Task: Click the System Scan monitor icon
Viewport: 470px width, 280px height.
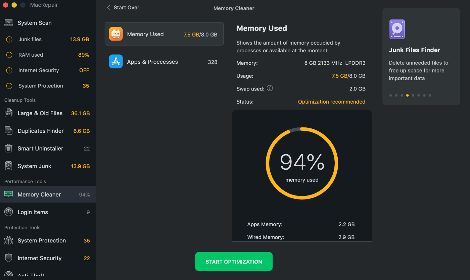Action: (8, 23)
